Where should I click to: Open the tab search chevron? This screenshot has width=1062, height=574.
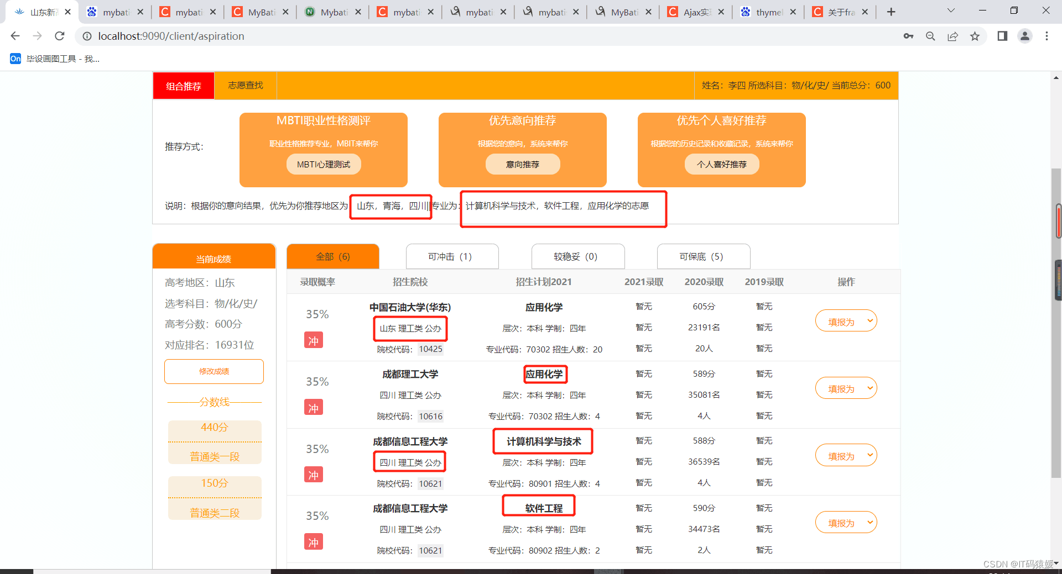pos(951,10)
